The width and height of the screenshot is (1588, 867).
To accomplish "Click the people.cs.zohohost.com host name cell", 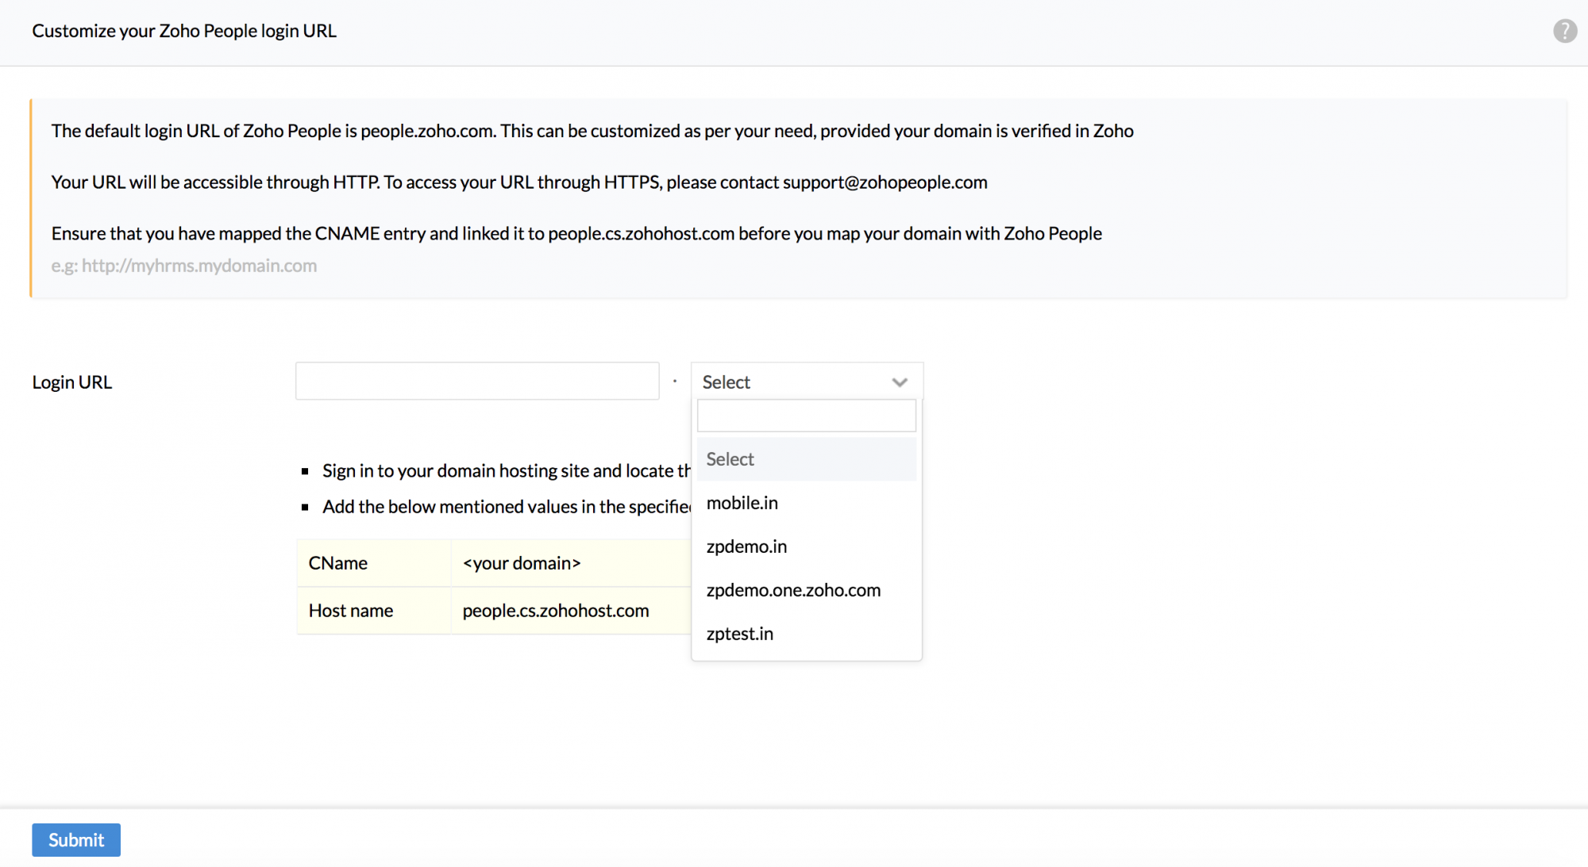I will tap(556, 611).
